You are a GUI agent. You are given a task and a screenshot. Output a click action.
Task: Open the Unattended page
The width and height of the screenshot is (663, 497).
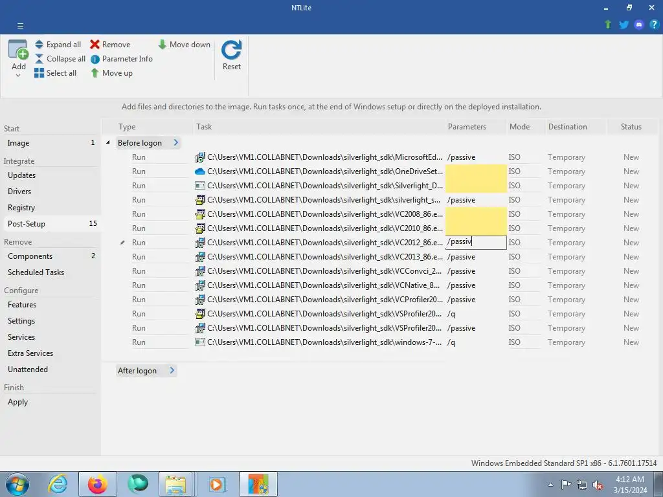click(x=51, y=370)
